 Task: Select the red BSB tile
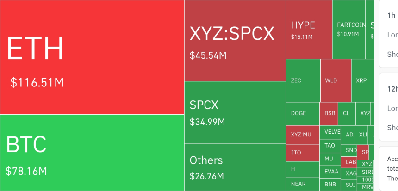[329, 114]
